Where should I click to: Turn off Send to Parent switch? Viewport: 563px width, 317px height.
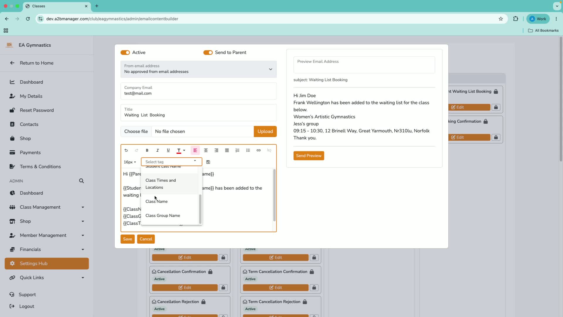click(208, 53)
